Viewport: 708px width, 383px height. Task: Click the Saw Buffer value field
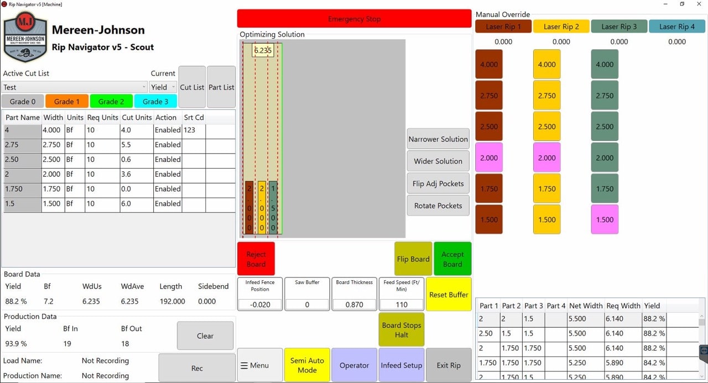pyautogui.click(x=307, y=305)
